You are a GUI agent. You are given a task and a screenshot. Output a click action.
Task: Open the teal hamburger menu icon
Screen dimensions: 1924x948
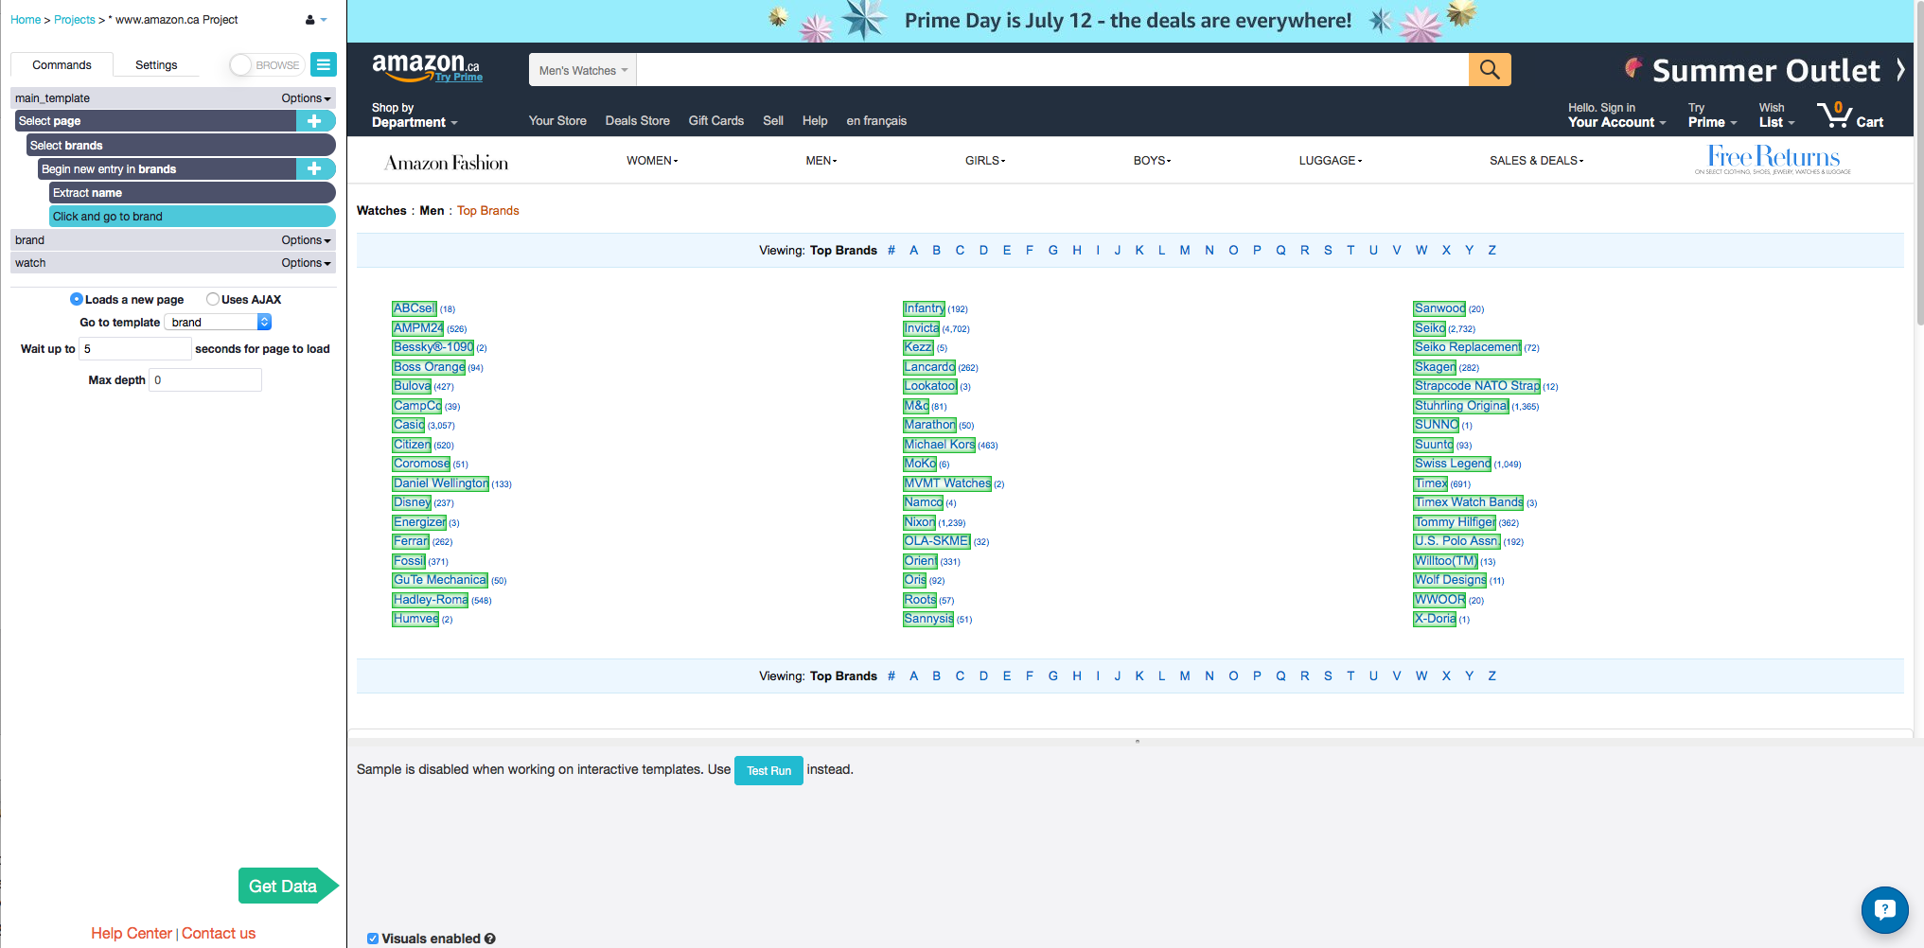(x=324, y=64)
